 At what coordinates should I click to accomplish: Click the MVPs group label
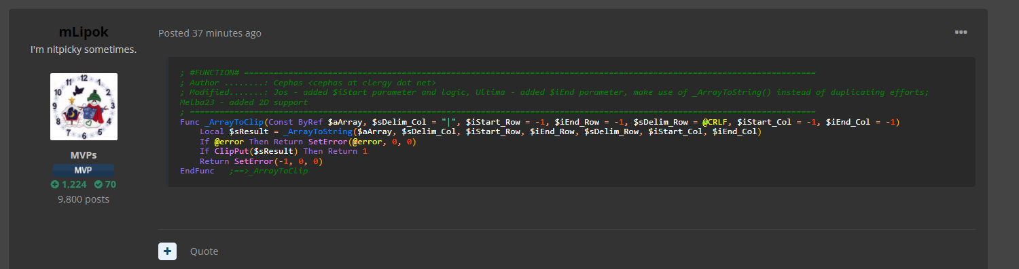[84, 155]
